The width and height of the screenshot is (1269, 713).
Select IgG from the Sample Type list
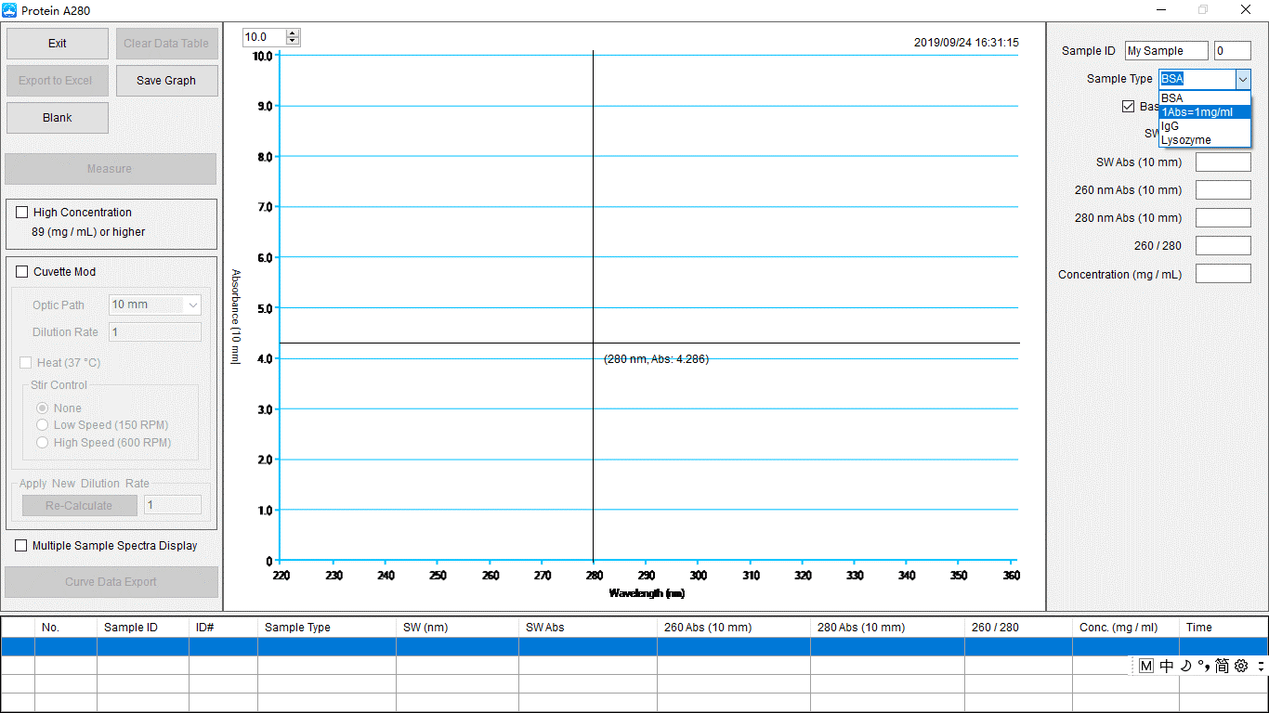point(1170,126)
